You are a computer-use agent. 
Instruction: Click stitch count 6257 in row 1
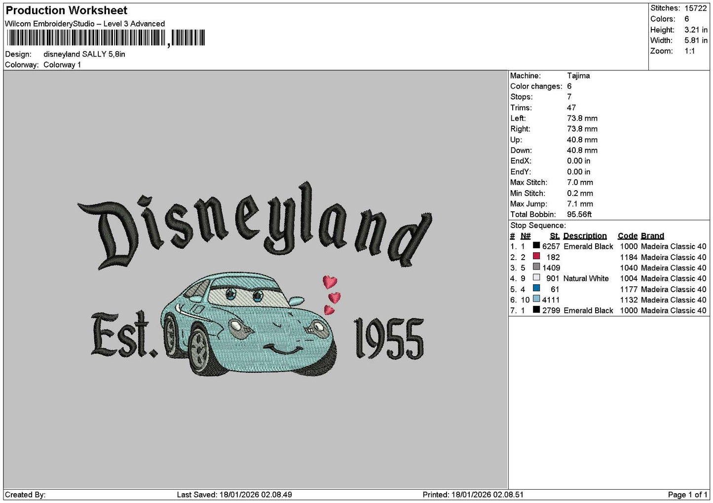[x=551, y=246]
